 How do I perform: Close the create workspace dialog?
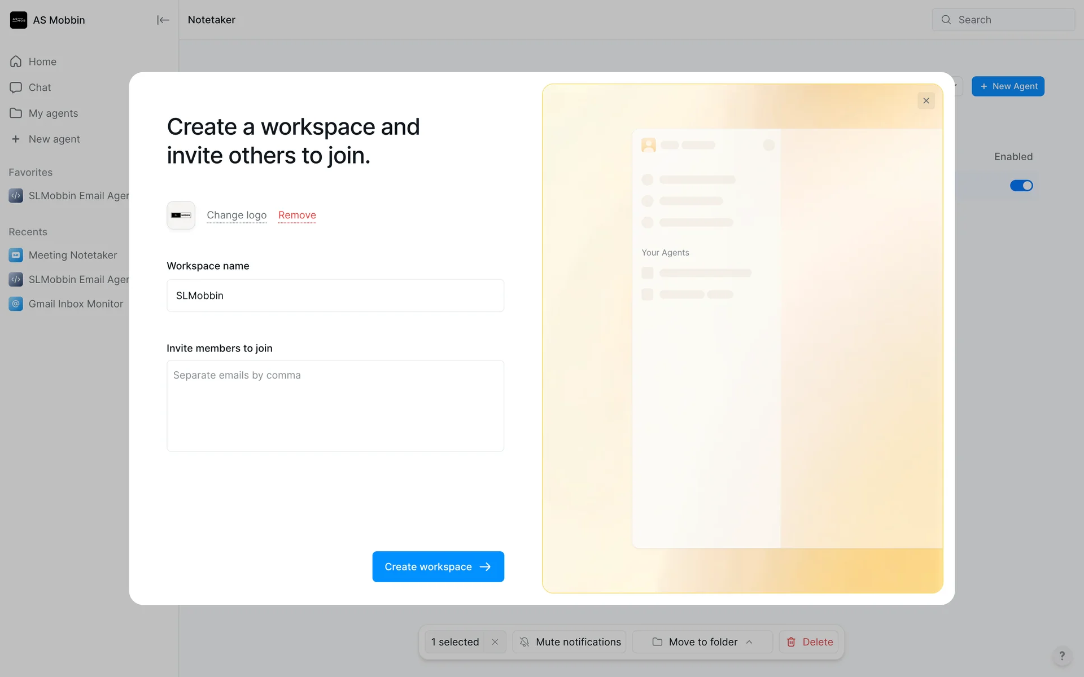926,101
